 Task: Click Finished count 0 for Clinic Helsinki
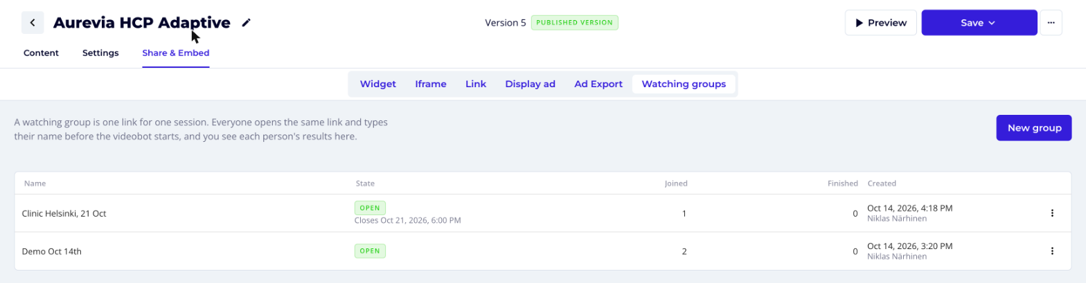tap(855, 214)
